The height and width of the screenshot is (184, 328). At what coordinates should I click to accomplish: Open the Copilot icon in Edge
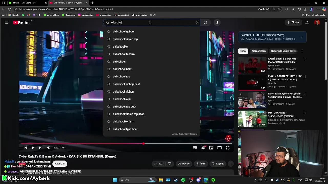click(x=324, y=9)
